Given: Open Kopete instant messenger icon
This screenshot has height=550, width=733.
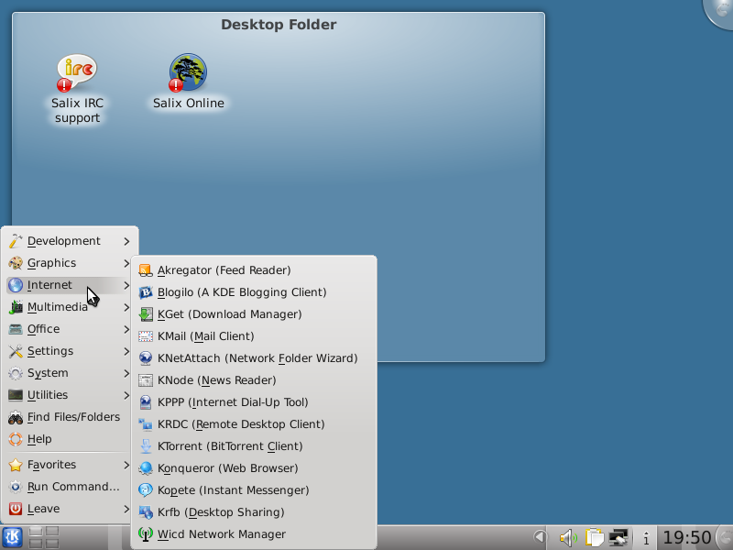Looking at the screenshot, I should pos(146,490).
